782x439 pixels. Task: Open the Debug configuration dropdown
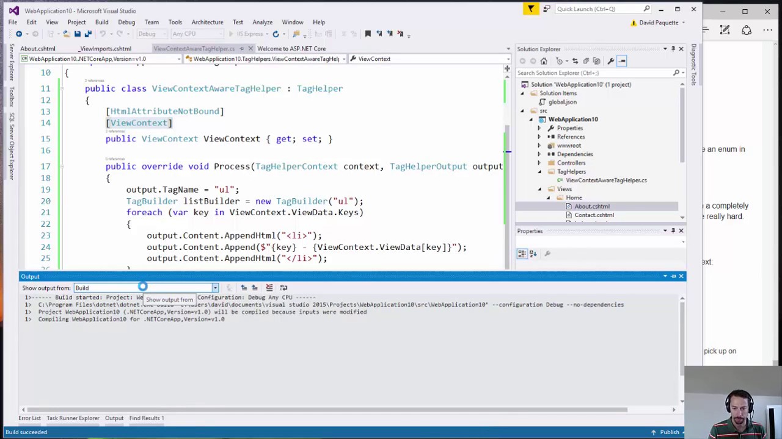click(153, 34)
